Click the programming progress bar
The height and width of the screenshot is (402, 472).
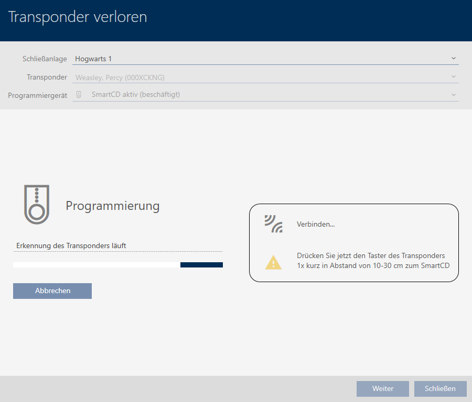[x=118, y=265]
